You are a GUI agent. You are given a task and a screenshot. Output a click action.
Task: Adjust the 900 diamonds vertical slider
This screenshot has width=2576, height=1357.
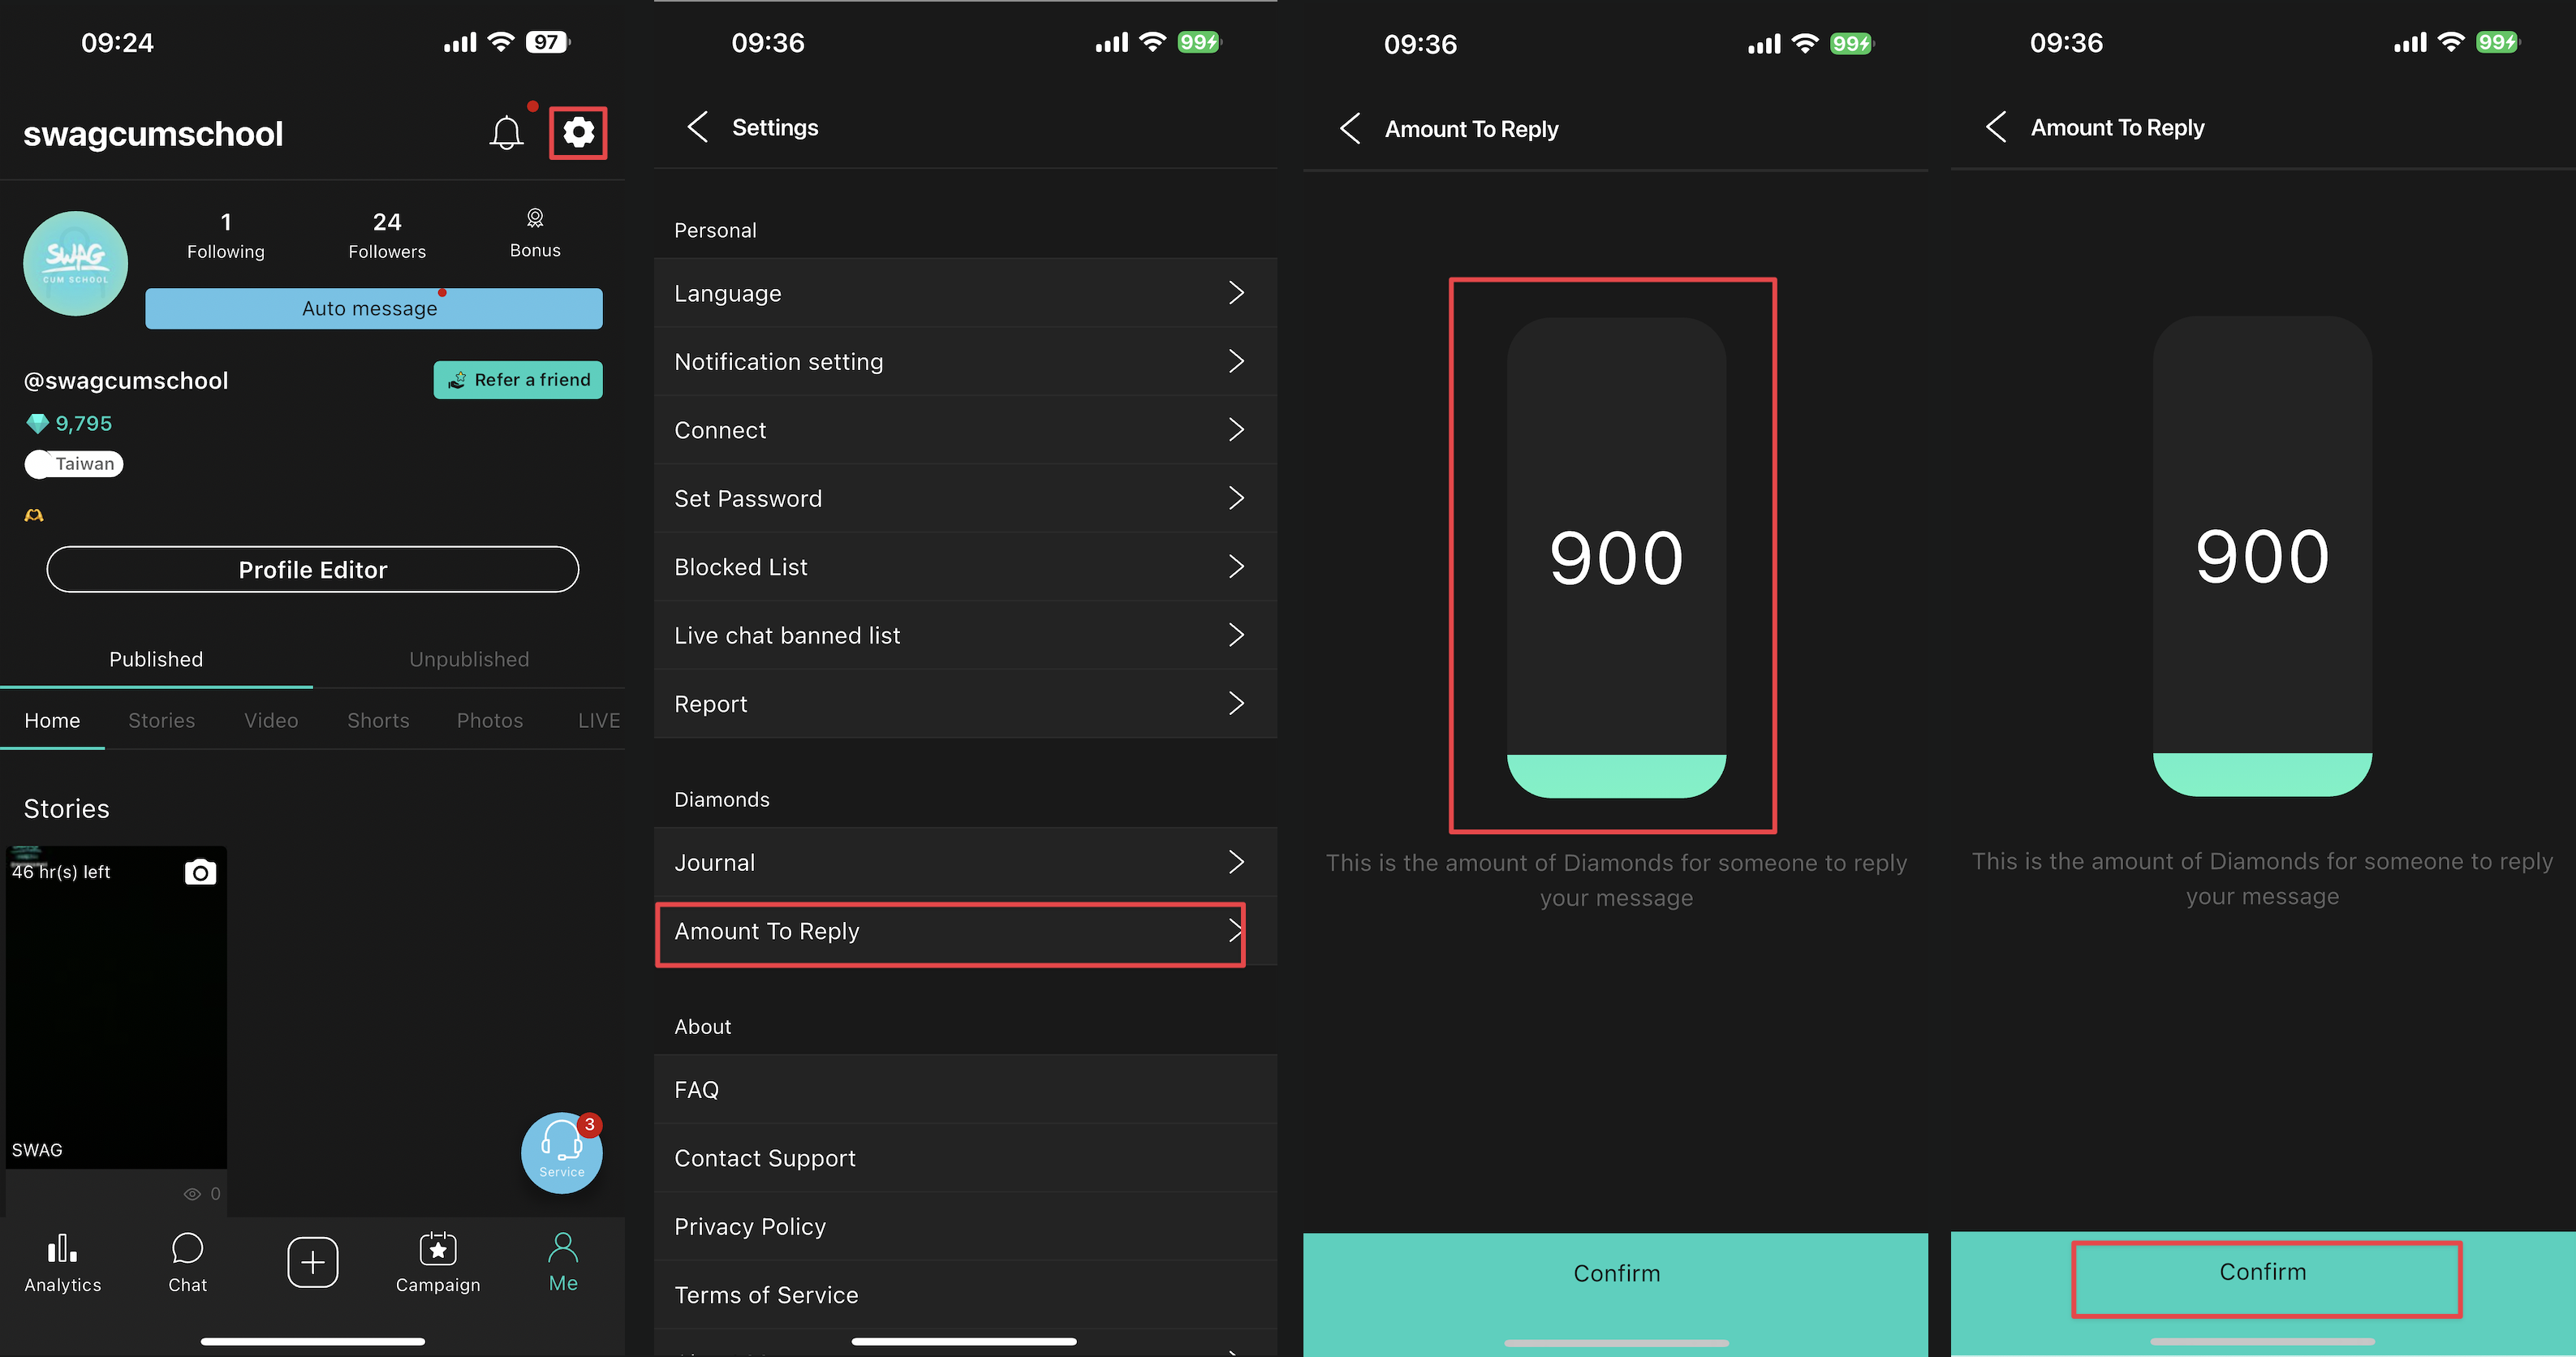click(x=1616, y=557)
